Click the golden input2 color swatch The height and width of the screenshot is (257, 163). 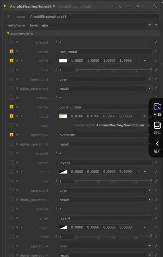pyautogui.click(x=63, y=116)
